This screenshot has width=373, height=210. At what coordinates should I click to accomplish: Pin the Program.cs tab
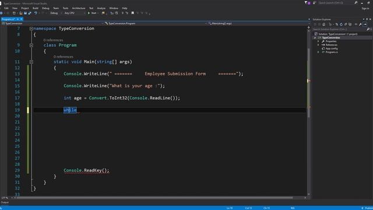(x=17, y=19)
